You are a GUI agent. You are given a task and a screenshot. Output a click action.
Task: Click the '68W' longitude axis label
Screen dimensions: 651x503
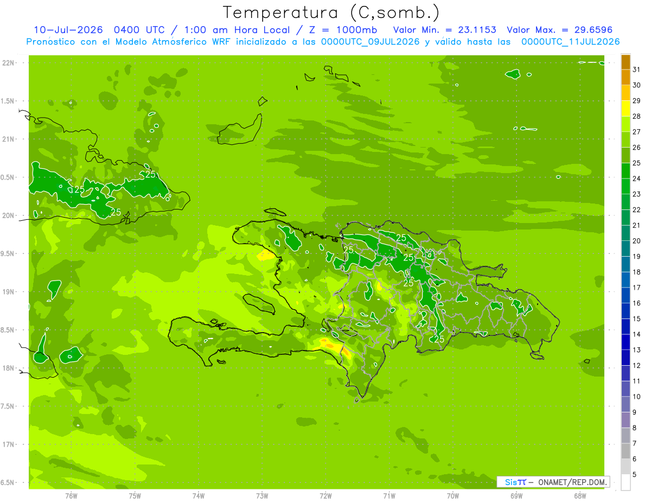[x=580, y=496]
